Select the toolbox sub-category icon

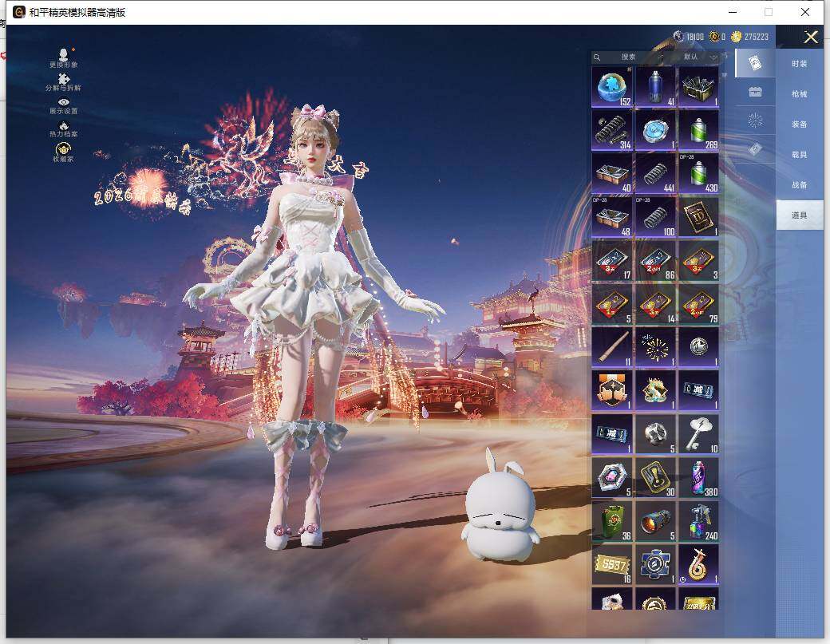(x=755, y=92)
